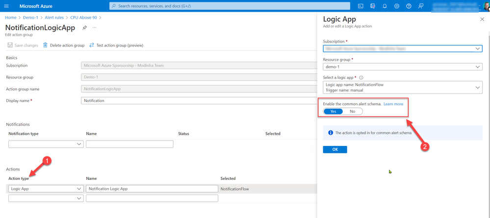This screenshot has width=490, height=218.
Task: Open the empty Action type dropdown in the last row
Action: tap(46, 198)
